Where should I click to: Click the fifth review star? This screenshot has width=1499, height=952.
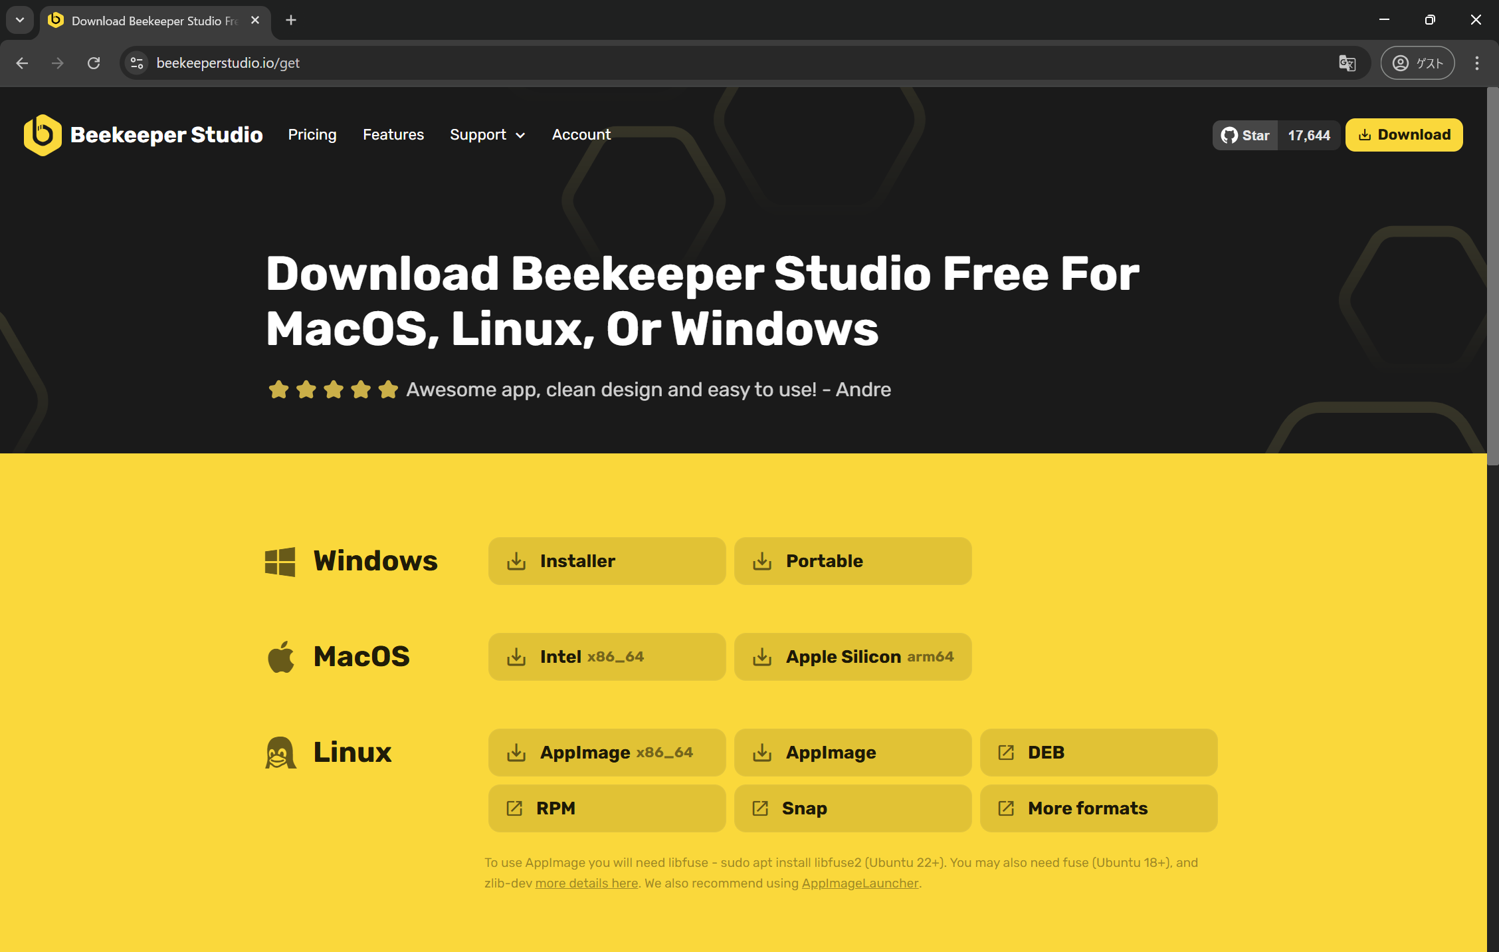[388, 390]
